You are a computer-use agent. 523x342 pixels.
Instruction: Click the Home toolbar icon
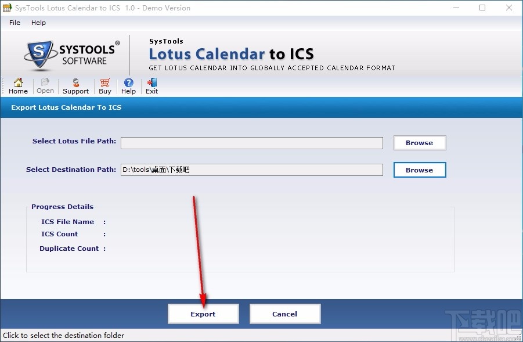18,86
